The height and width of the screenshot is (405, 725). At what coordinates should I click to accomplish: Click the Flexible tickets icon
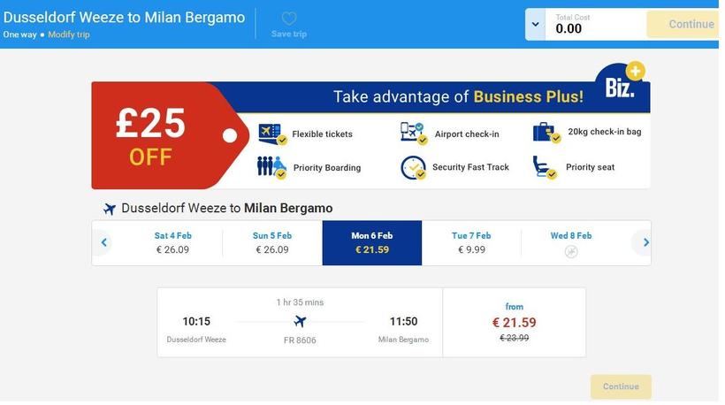(x=271, y=134)
